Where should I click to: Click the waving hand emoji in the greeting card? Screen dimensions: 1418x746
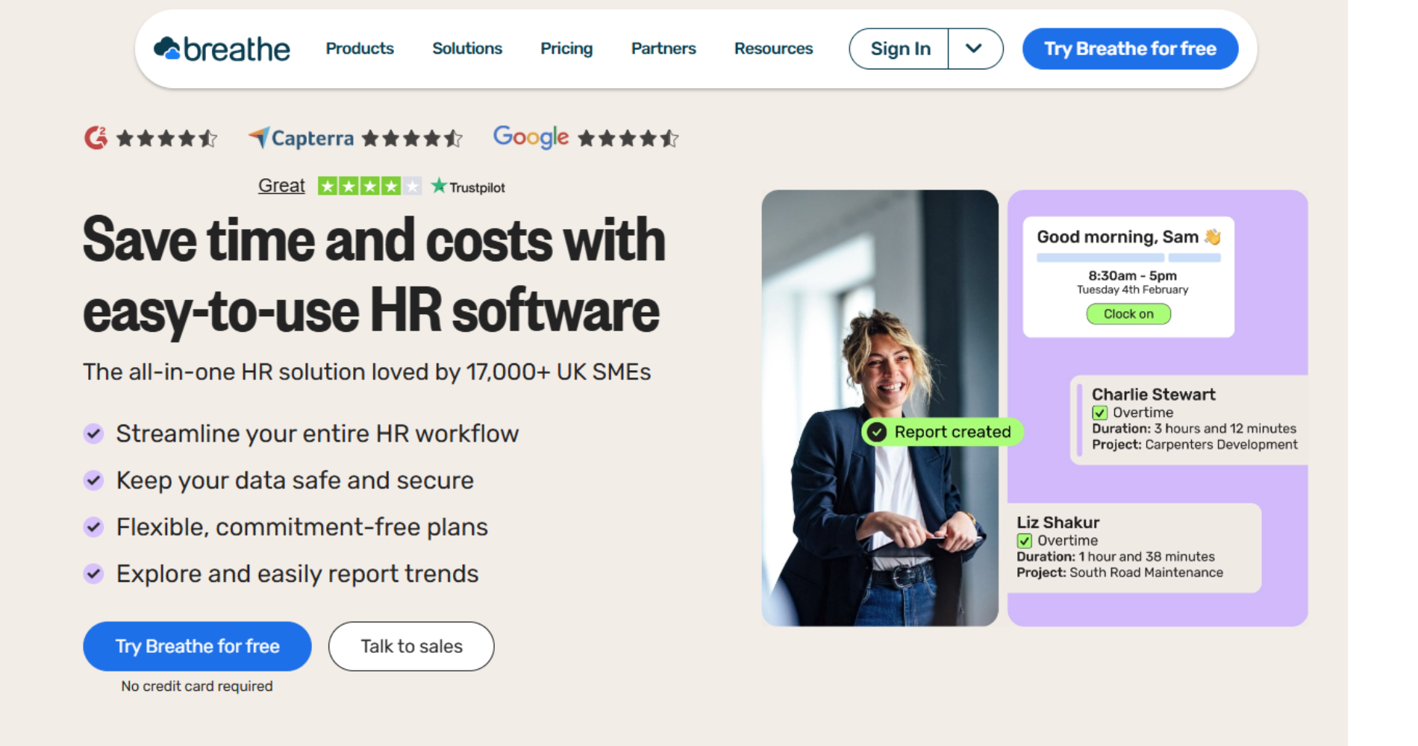click(x=1214, y=236)
